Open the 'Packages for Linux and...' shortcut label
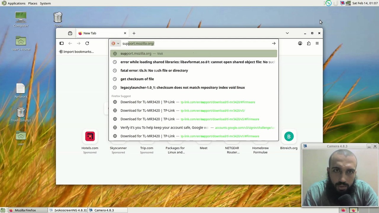 click(175, 150)
